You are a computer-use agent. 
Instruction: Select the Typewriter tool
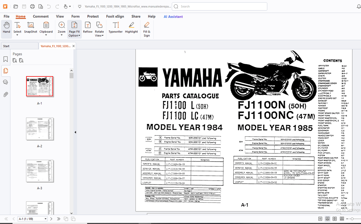(115, 28)
